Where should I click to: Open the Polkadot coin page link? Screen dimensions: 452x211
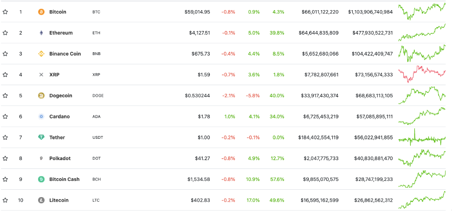point(60,158)
